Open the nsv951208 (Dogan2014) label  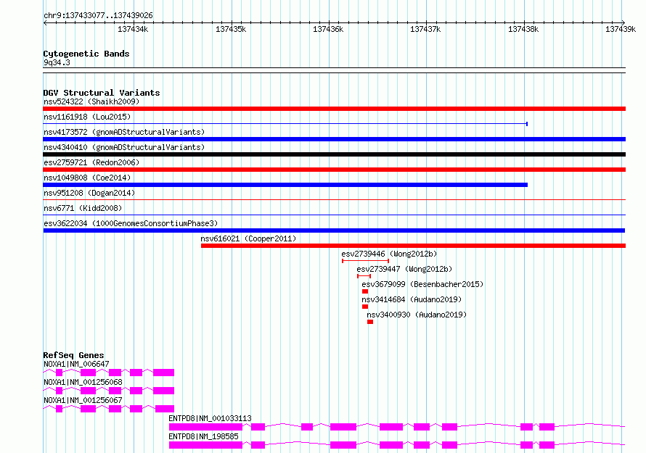[x=89, y=193]
